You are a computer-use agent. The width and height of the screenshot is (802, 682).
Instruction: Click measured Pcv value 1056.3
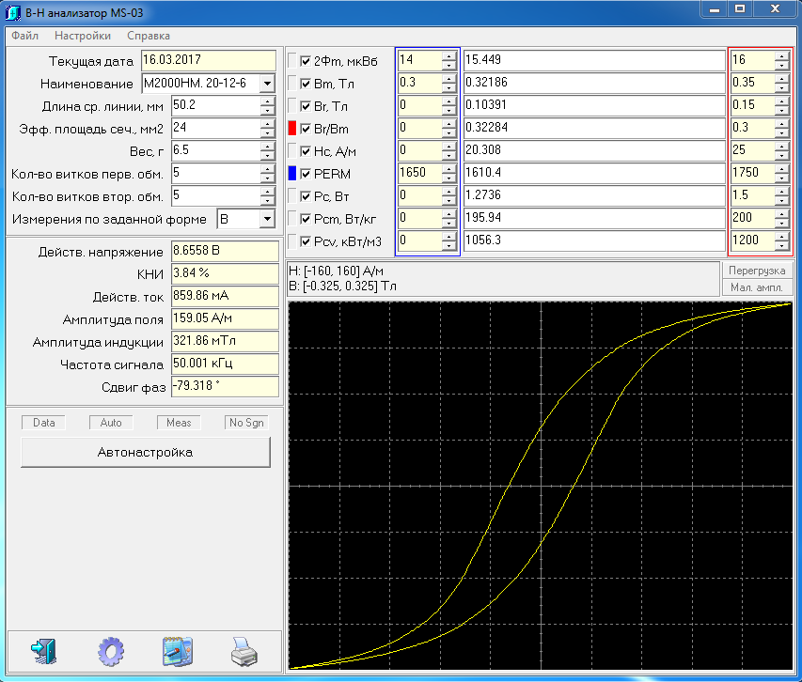594,241
